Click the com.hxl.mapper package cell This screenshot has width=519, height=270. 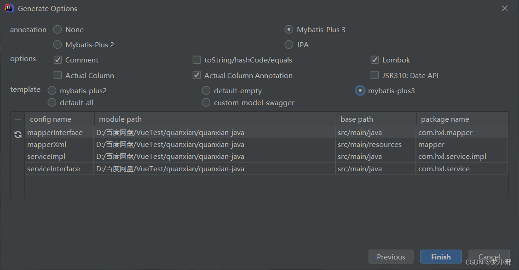462,133
